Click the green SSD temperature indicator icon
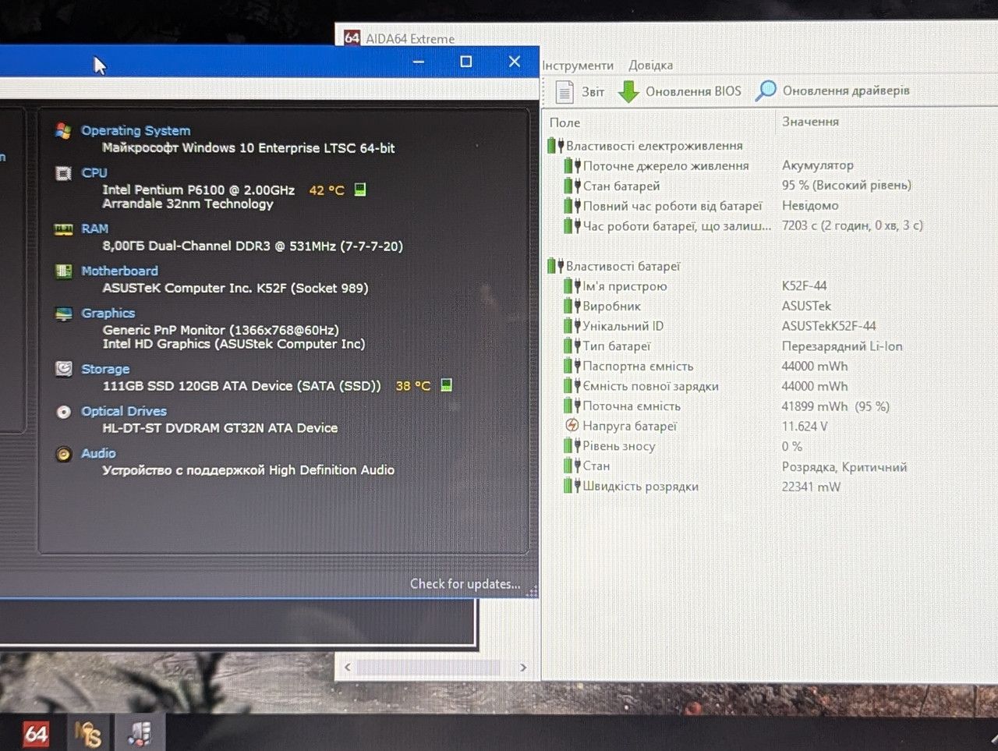 pyautogui.click(x=446, y=385)
